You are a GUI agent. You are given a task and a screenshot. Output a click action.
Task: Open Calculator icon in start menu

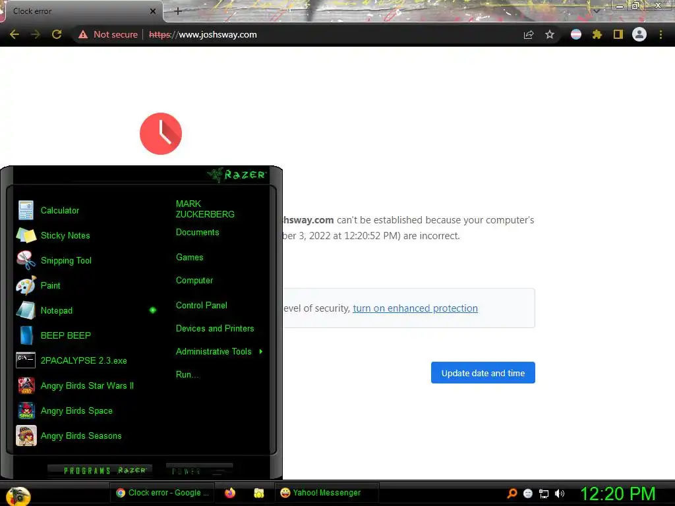(x=26, y=210)
